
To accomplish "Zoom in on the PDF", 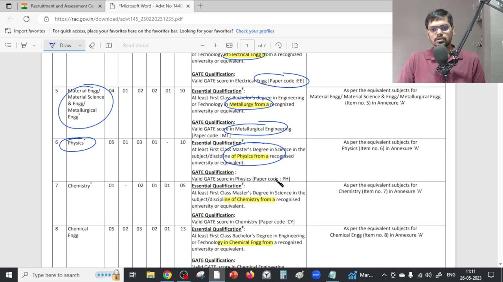I will point(215,45).
